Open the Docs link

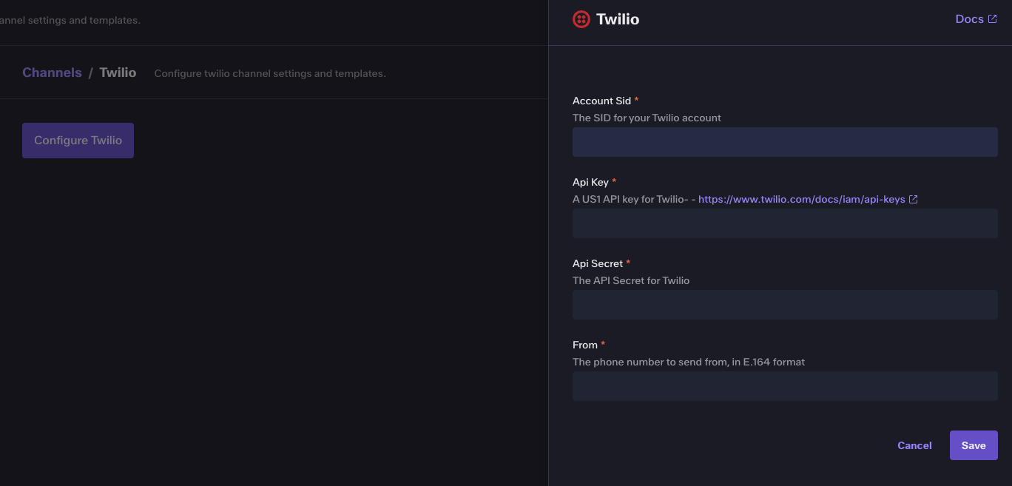pos(969,19)
